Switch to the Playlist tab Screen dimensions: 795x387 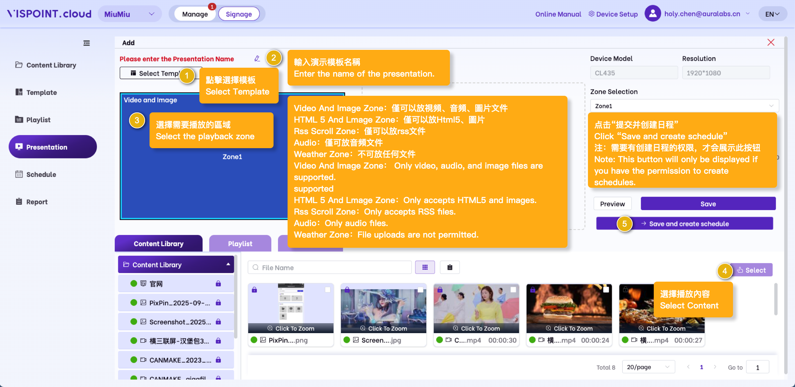pos(240,244)
